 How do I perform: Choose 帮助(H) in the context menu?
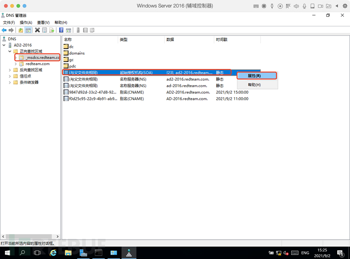(257, 85)
